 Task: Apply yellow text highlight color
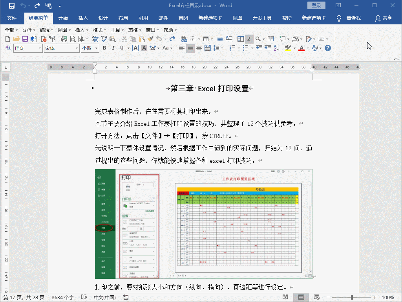coord(288,48)
